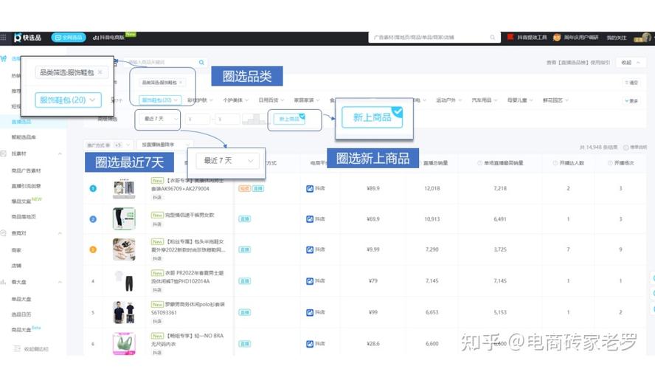
Task: Open the 推广方式 filter dropdown
Action: pos(108,145)
